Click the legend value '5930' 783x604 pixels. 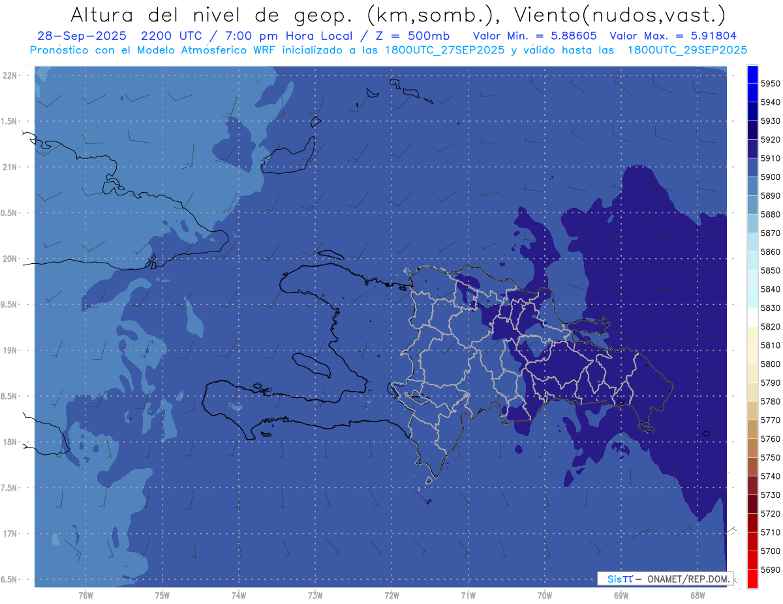pos(771,121)
